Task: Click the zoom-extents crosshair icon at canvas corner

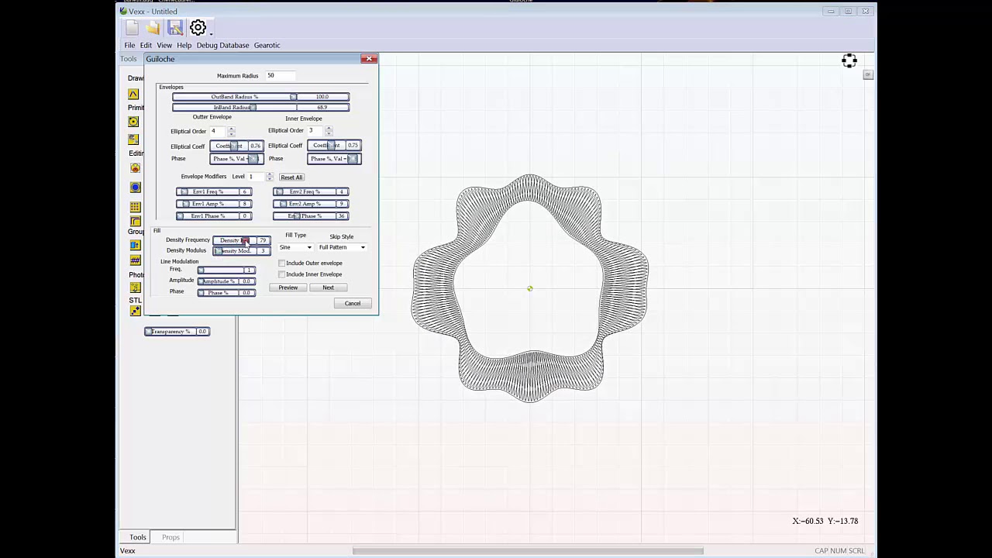Action: point(849,60)
